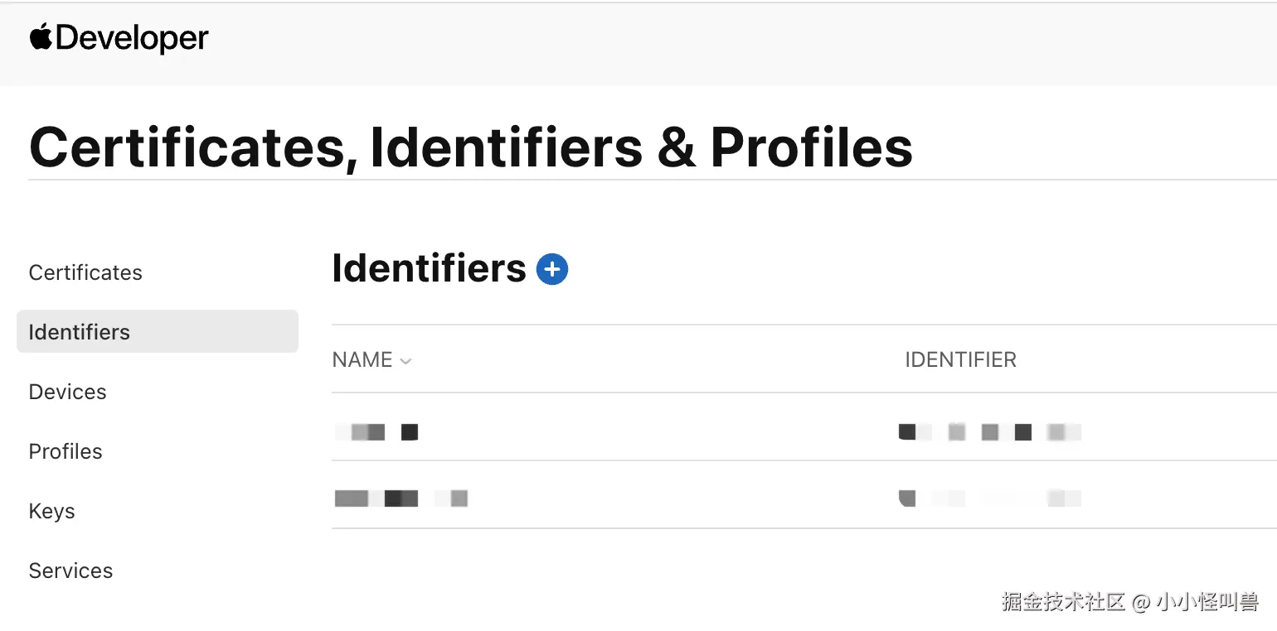Screen dimensions: 1277x631
Task: Navigate to the Keys section
Action: tap(51, 511)
